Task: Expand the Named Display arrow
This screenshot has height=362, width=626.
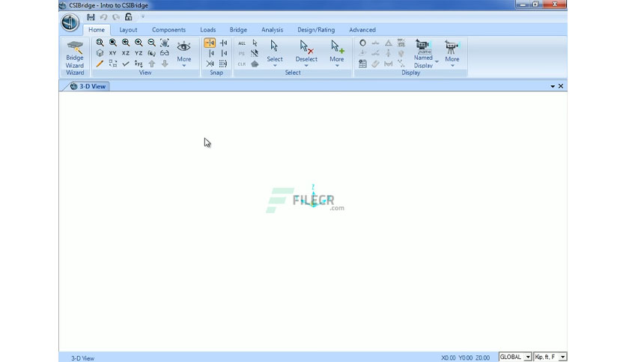Action: pyautogui.click(x=437, y=61)
